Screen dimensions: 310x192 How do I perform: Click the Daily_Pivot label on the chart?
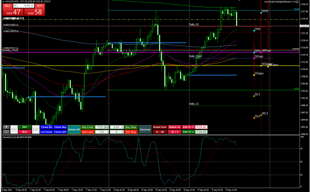[195, 56]
